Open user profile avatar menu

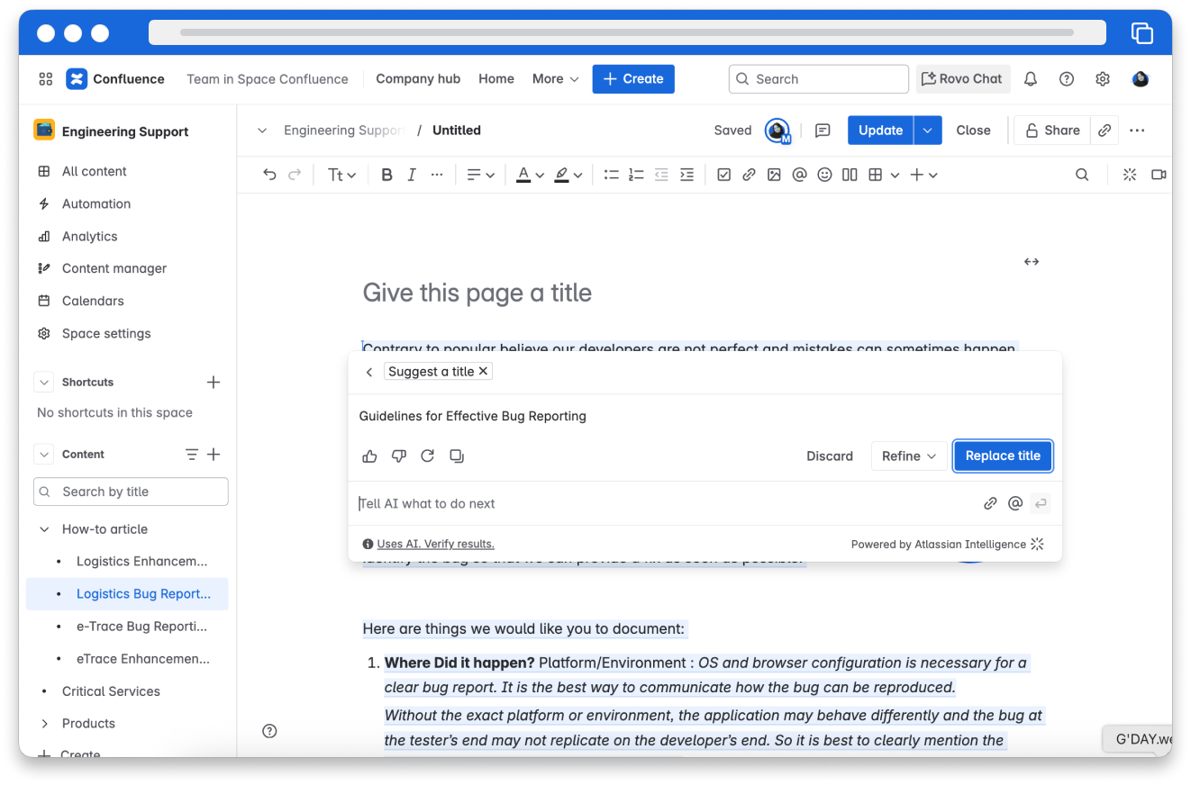click(x=1141, y=79)
